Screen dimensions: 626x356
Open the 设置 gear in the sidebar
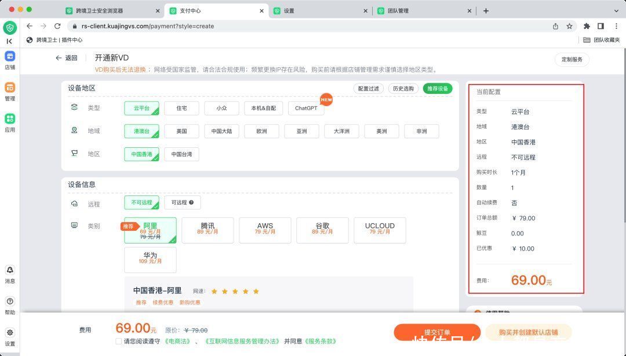[x=10, y=337]
